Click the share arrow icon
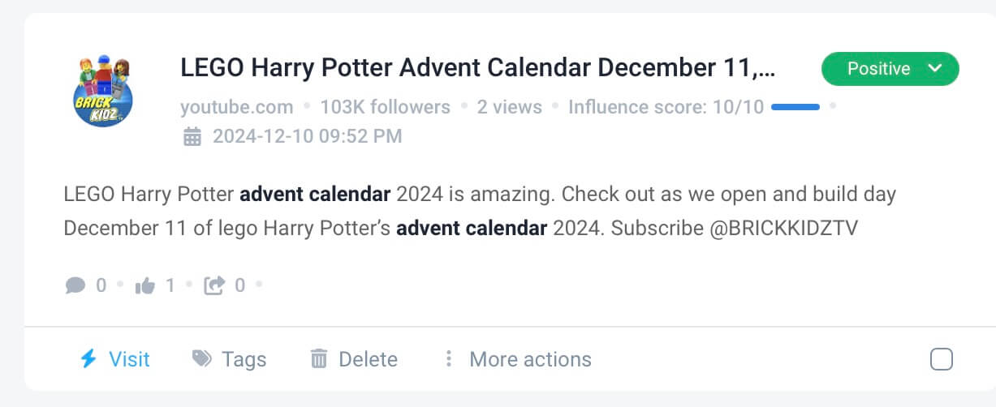 [x=214, y=285]
